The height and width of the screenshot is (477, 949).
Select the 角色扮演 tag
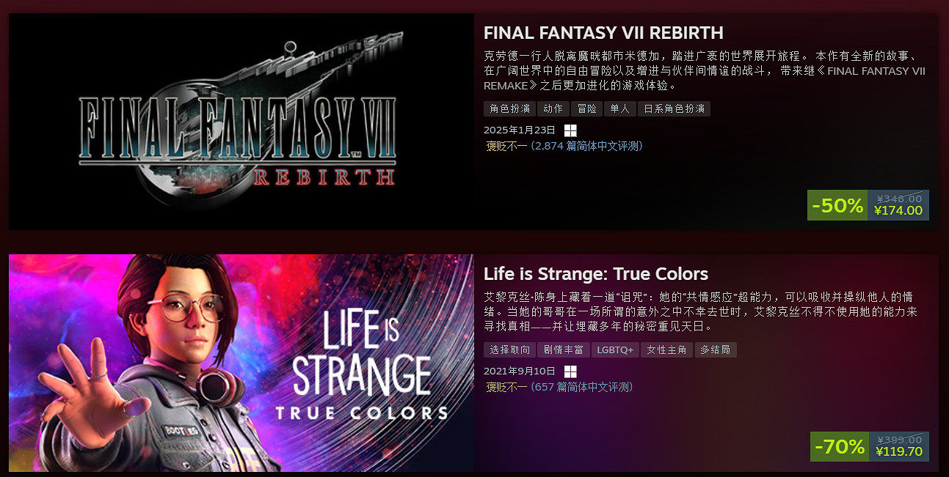coord(509,109)
